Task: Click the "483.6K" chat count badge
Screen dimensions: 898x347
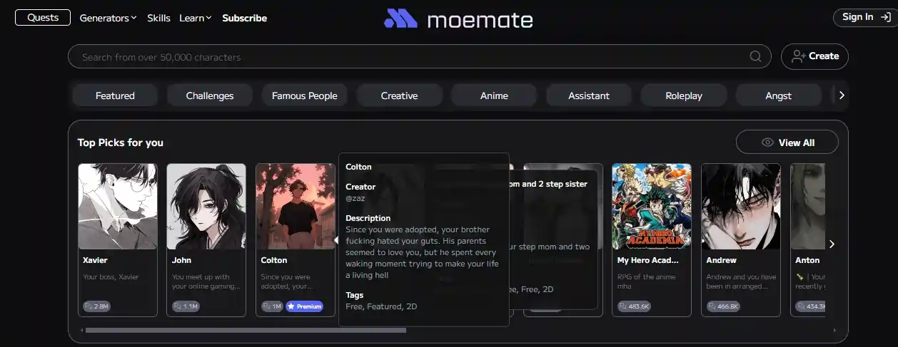Action: (635, 306)
